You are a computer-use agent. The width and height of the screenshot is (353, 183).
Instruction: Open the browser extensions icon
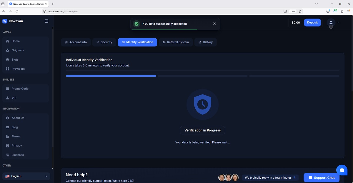pyautogui.click(x=342, y=11)
